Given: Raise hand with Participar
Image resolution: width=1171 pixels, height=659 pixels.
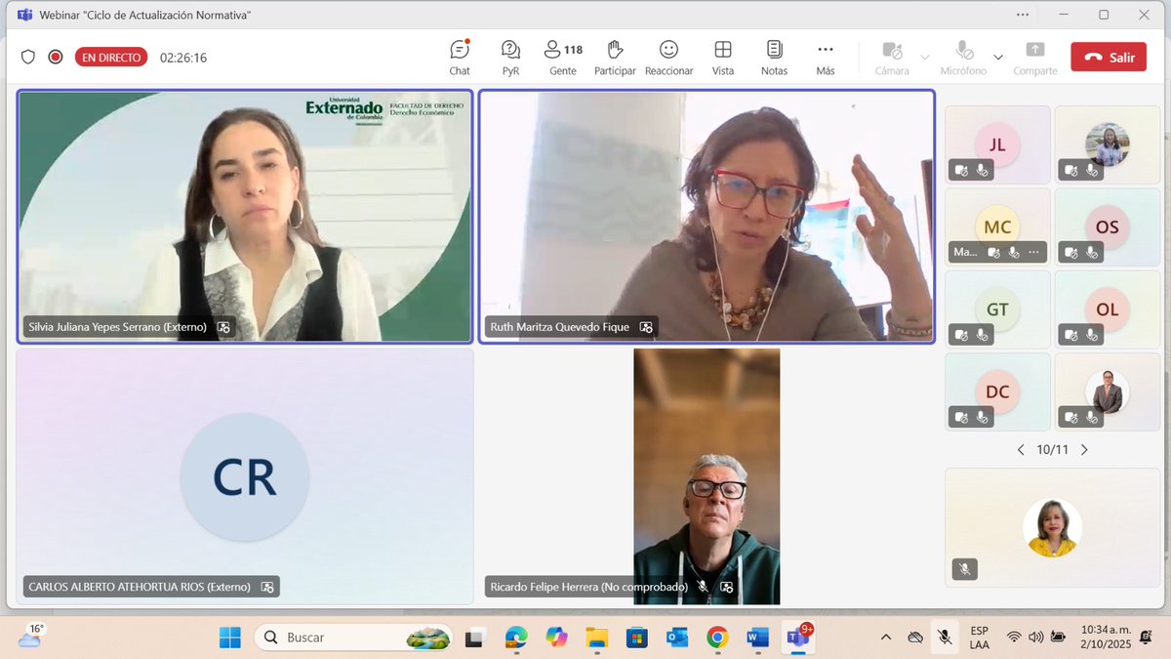Looking at the screenshot, I should [615, 57].
